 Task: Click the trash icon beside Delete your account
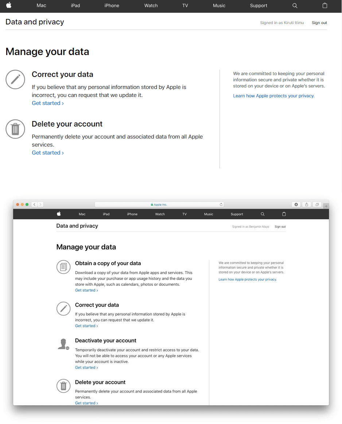point(15,129)
